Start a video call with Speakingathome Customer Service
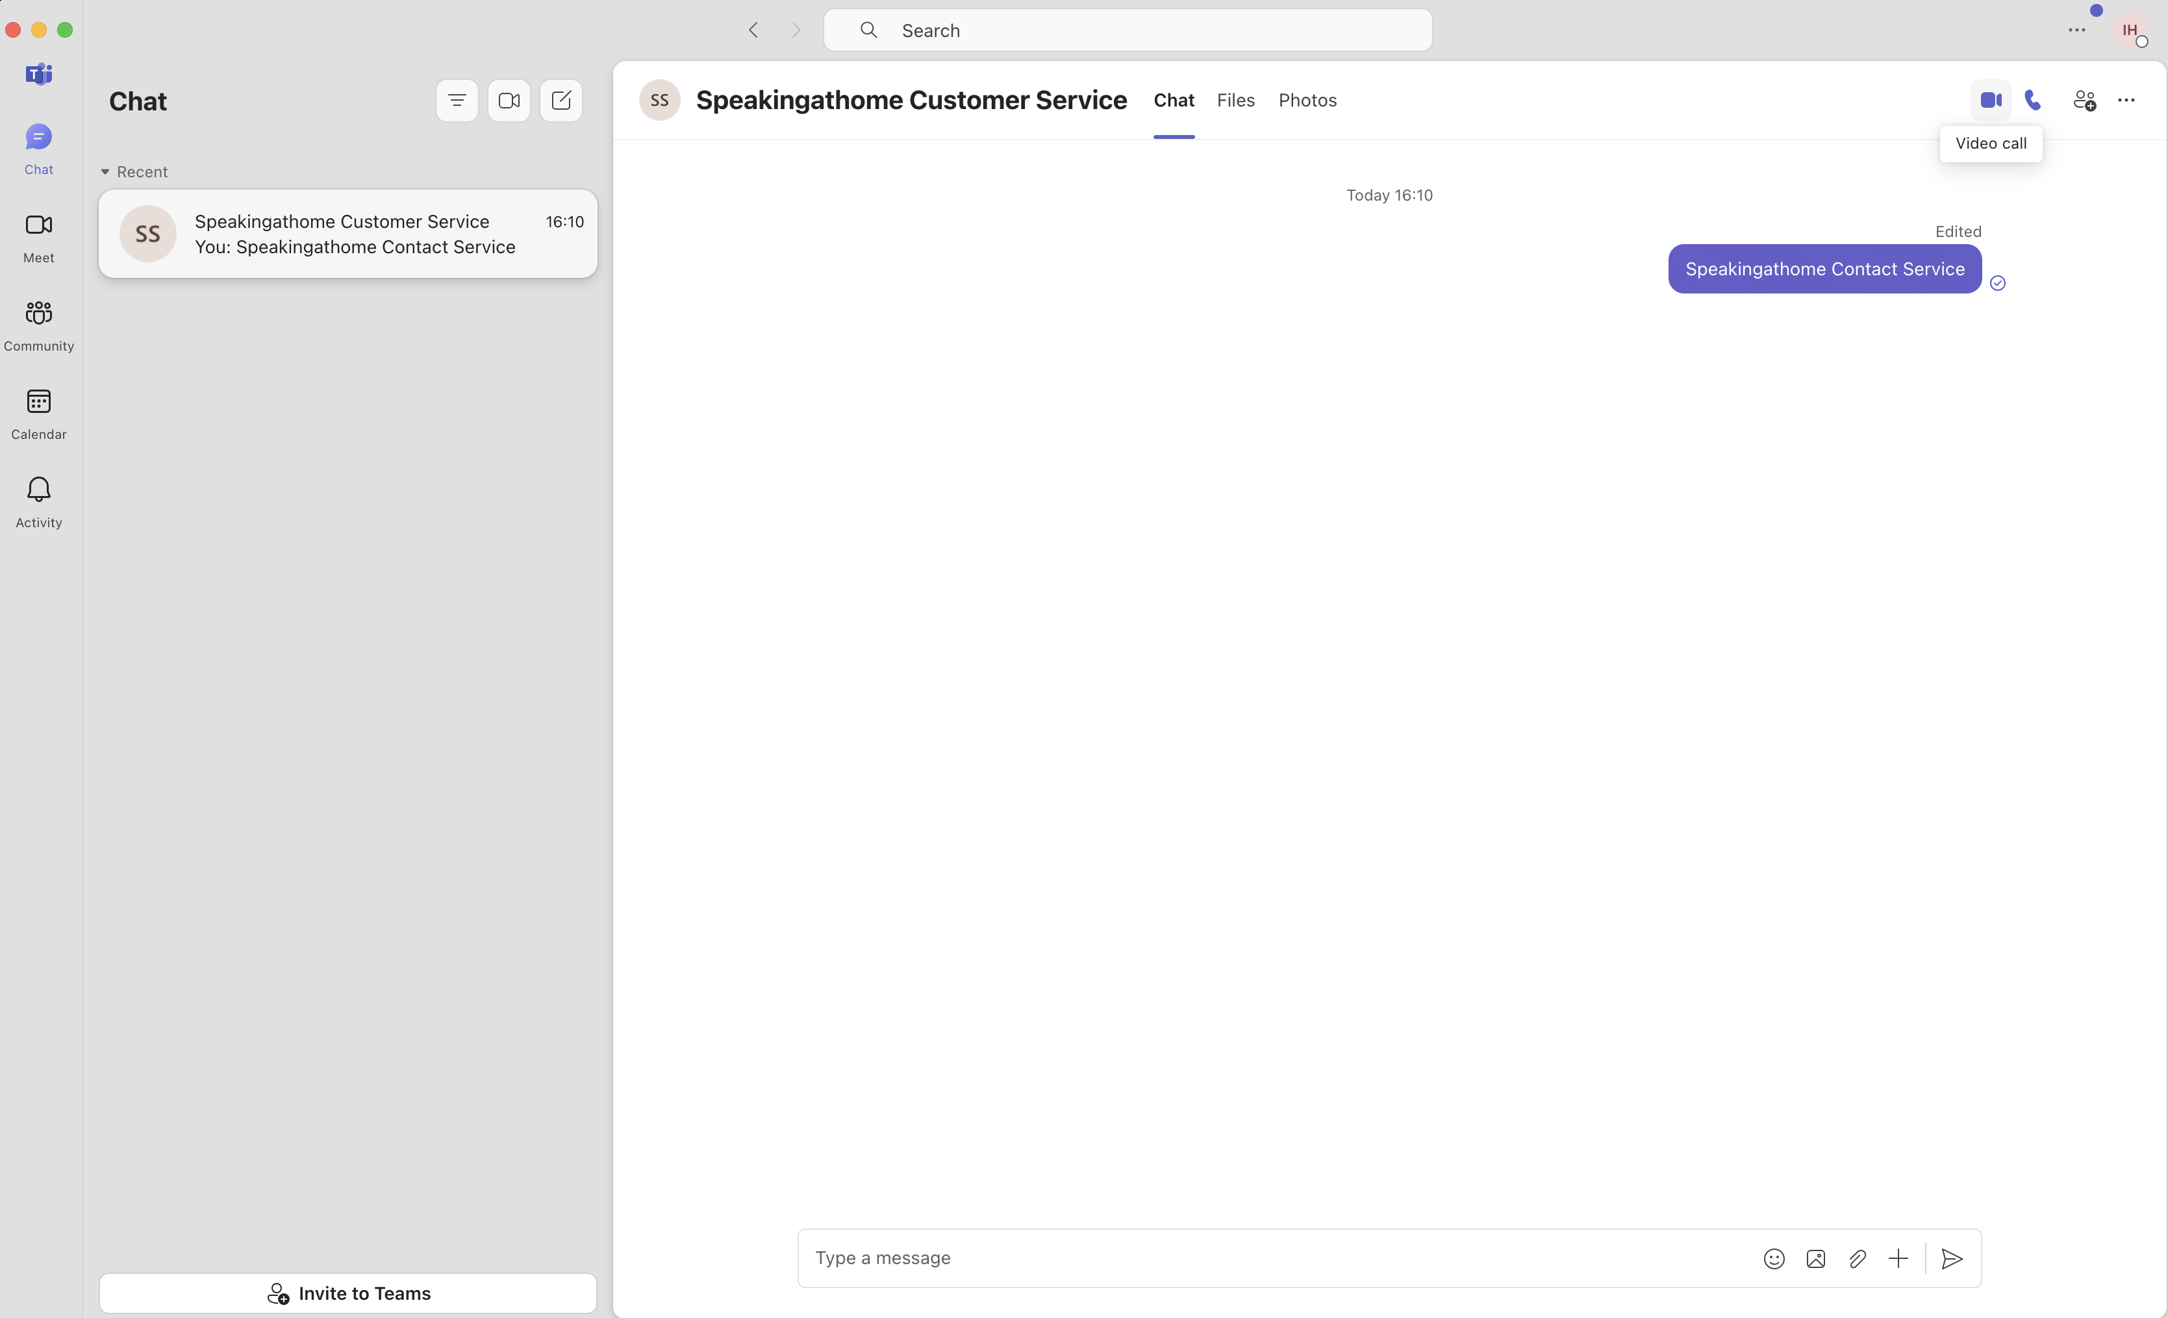2168x1318 pixels. [x=1989, y=99]
